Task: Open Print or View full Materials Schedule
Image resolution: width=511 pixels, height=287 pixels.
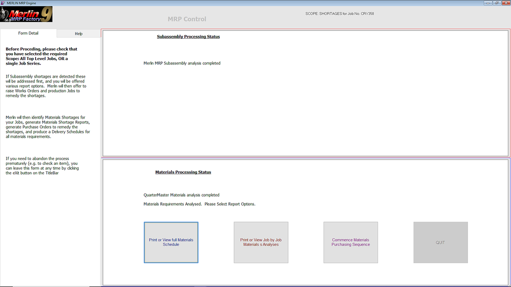Action: point(171,242)
